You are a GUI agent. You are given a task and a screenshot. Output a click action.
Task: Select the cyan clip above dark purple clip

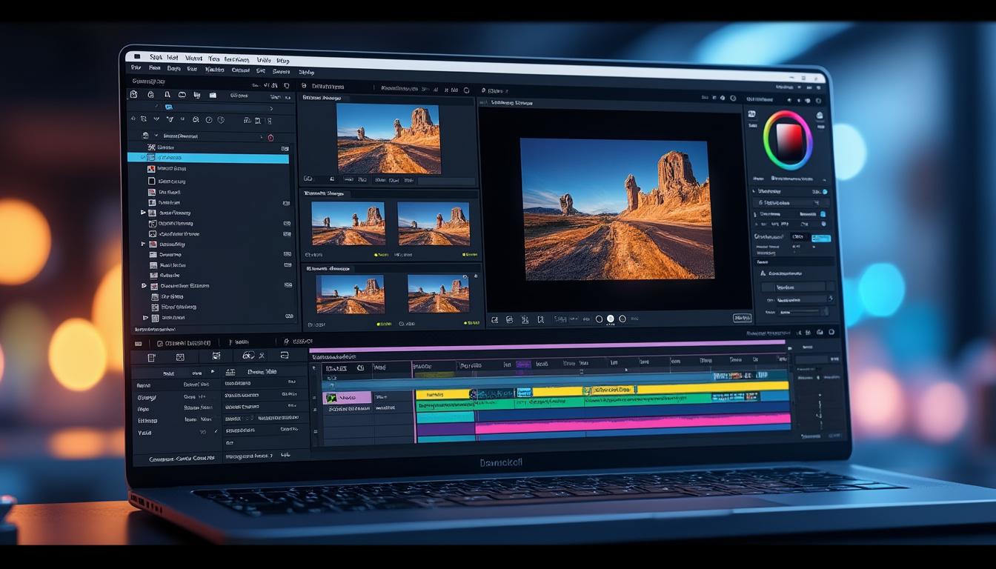pyautogui.click(x=445, y=417)
